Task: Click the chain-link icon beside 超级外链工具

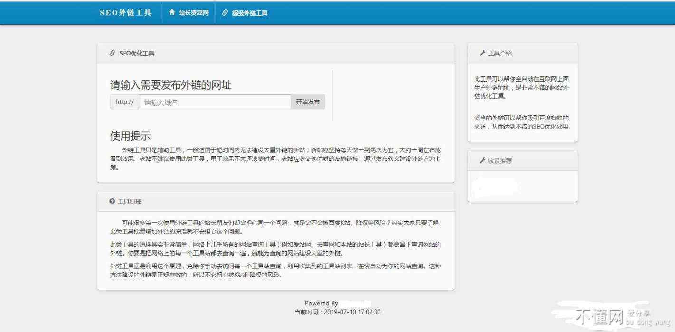Action: click(225, 13)
